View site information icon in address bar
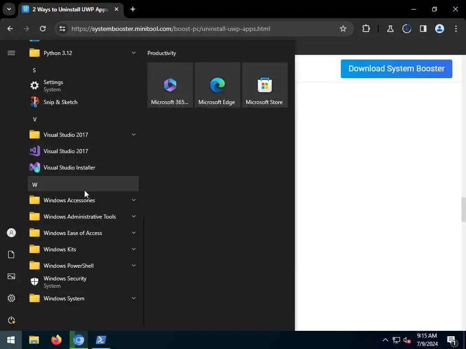The image size is (466, 349). click(x=62, y=29)
